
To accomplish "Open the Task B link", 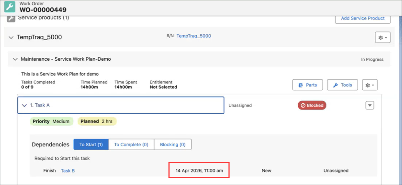I will pos(68,171).
